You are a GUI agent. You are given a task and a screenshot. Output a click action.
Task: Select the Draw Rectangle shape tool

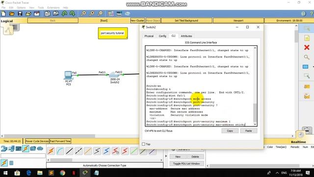click(306, 67)
